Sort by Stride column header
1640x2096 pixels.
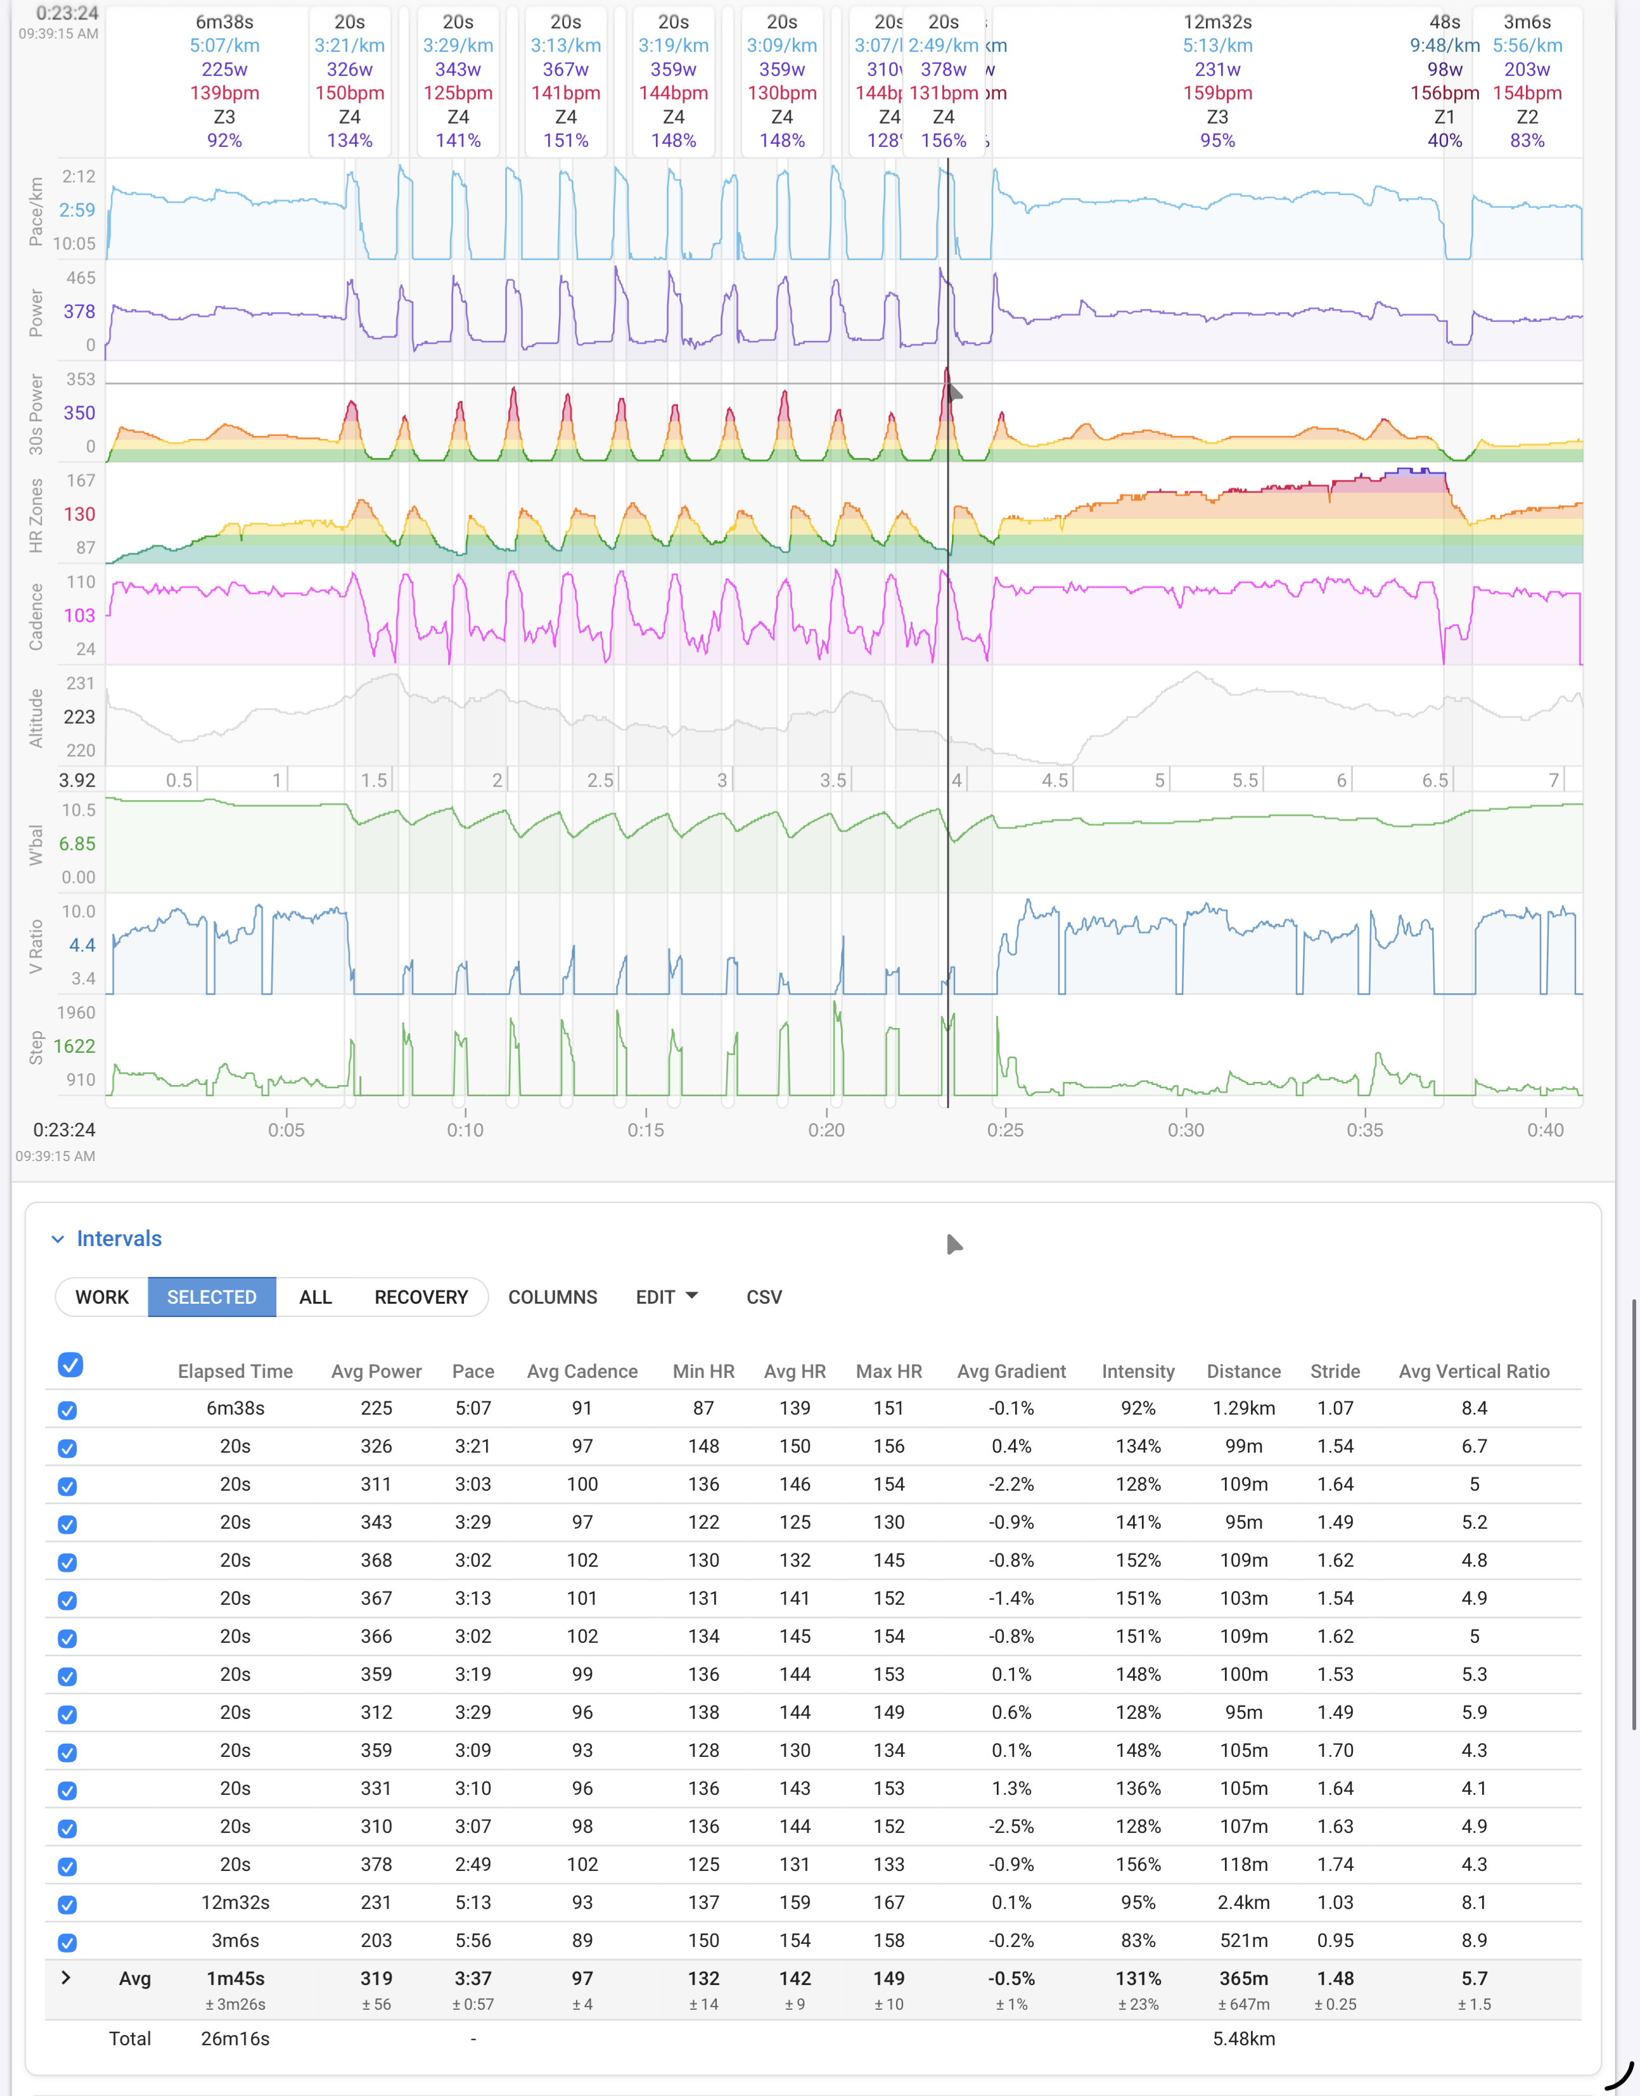click(1335, 1371)
